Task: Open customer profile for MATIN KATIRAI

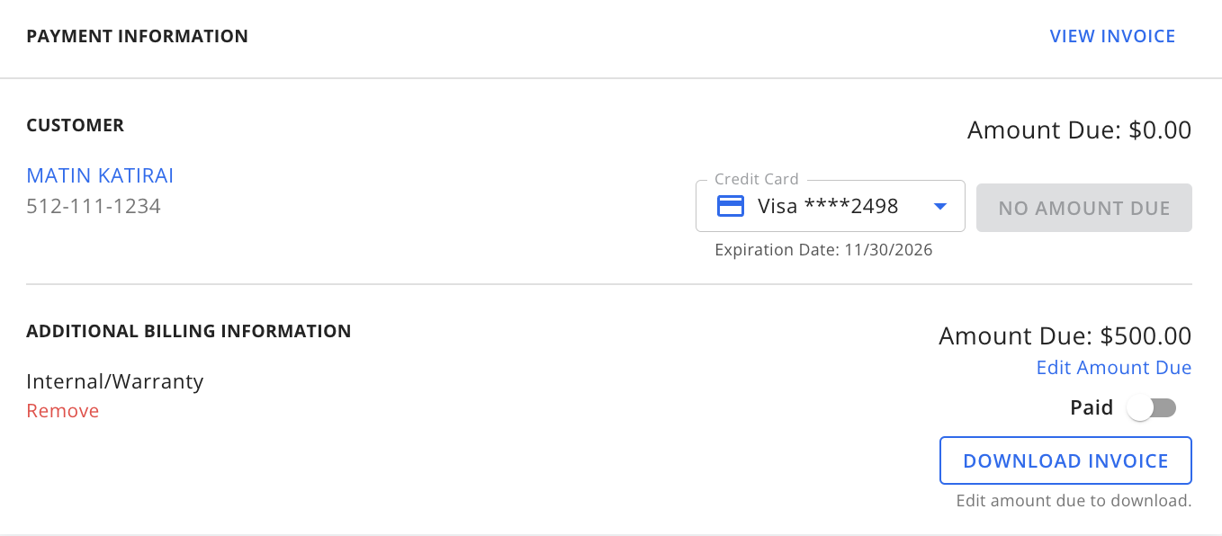Action: tap(100, 175)
